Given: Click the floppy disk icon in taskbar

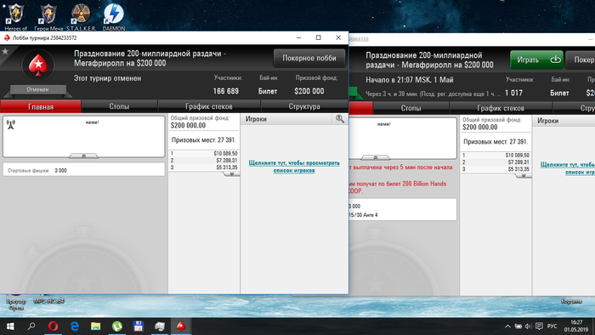Looking at the screenshot, I should [x=138, y=326].
